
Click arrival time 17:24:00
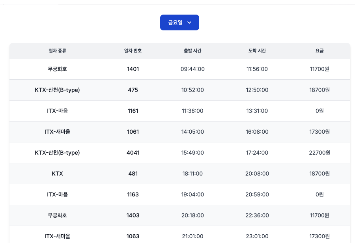[257, 153]
